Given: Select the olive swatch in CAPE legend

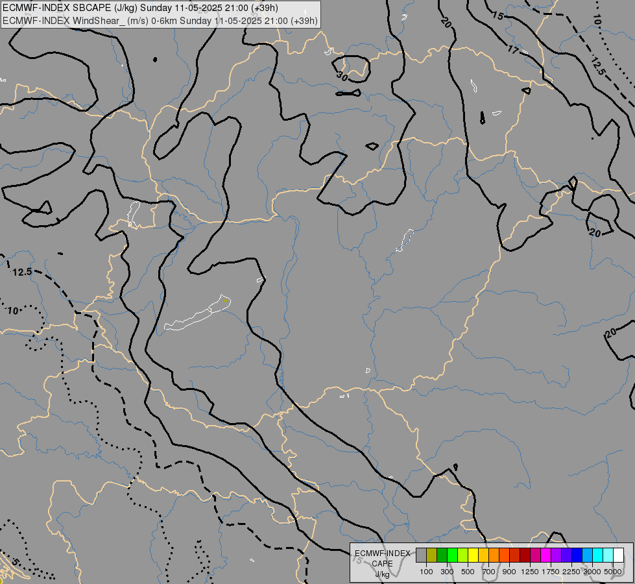Looking at the screenshot, I should point(431,555).
